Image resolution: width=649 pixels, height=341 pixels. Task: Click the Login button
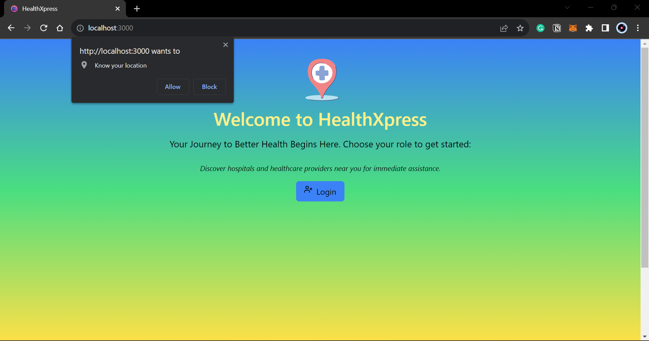click(320, 191)
